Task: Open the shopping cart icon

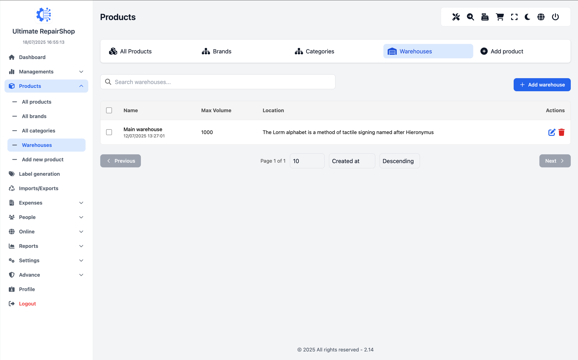Action: [499, 17]
